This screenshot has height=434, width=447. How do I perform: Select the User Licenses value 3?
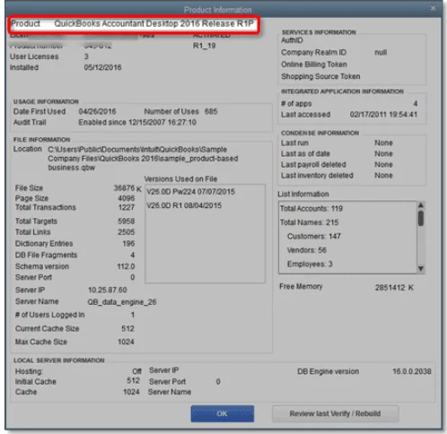[86, 56]
